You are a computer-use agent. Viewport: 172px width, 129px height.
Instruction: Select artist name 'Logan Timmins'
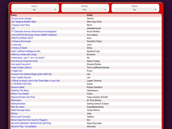(x=94, y=81)
